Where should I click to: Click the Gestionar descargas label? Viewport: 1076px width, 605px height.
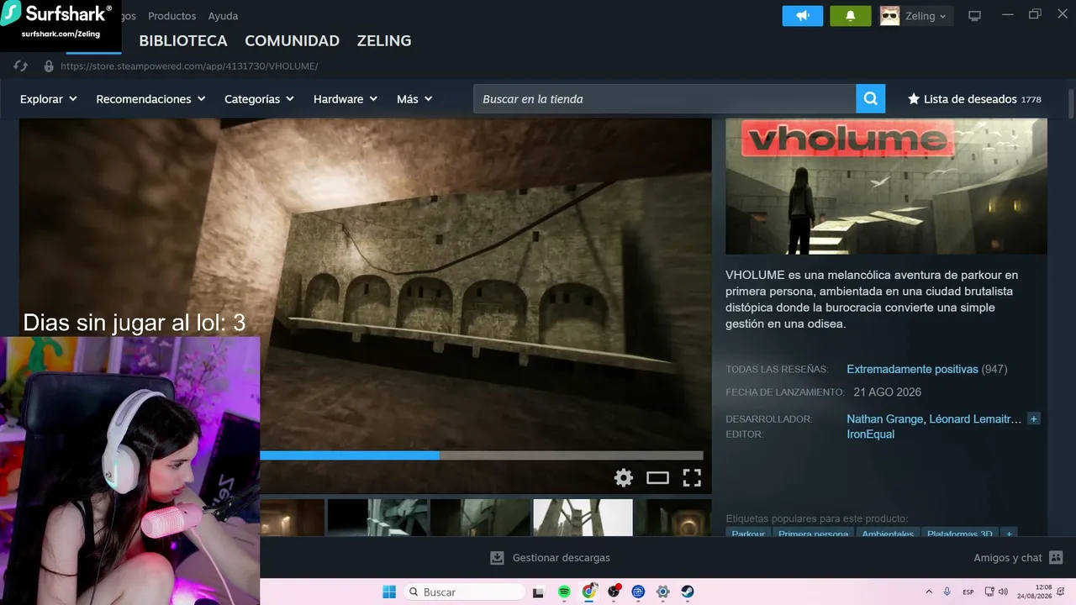[x=562, y=558]
